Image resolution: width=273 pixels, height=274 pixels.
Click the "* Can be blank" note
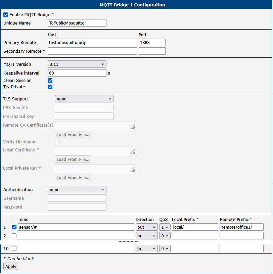click(x=19, y=259)
